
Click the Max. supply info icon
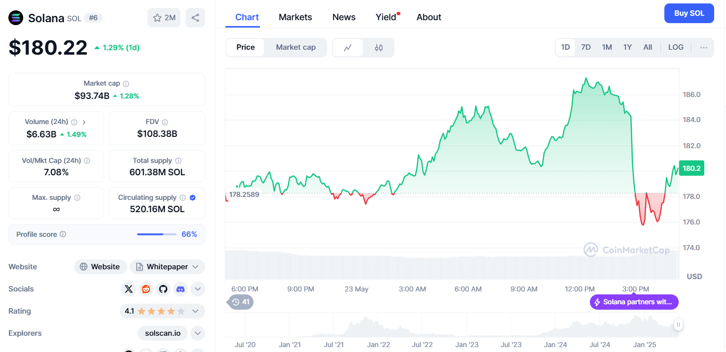click(77, 198)
